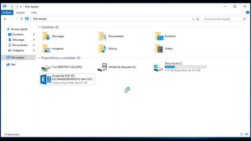The height and width of the screenshot is (141, 251).
Task: Select the Música folder
Action: (108, 49)
